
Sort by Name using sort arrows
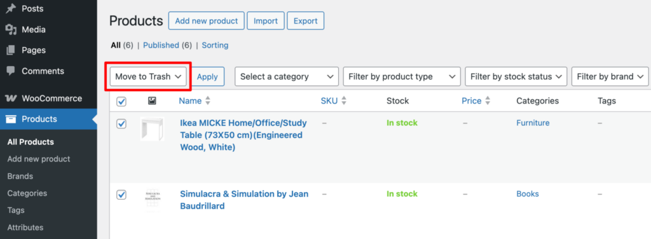coord(208,101)
